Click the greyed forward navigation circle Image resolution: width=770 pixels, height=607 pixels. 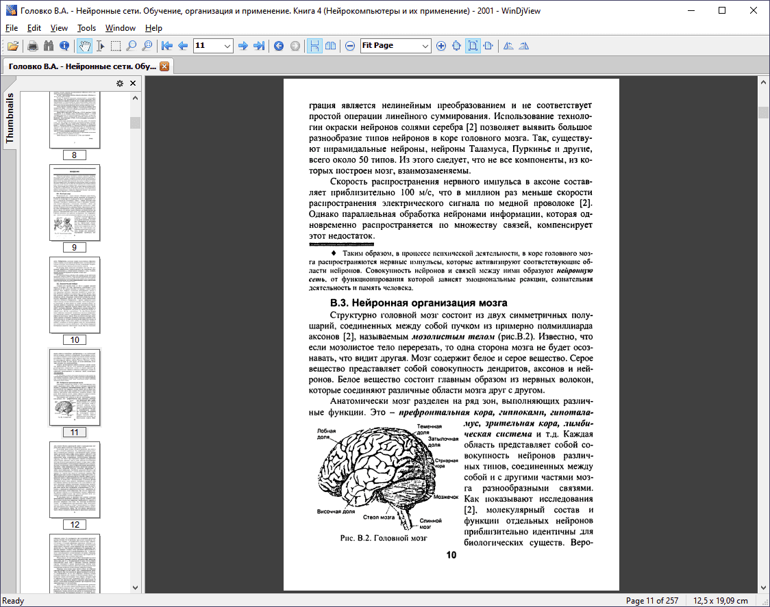point(295,46)
